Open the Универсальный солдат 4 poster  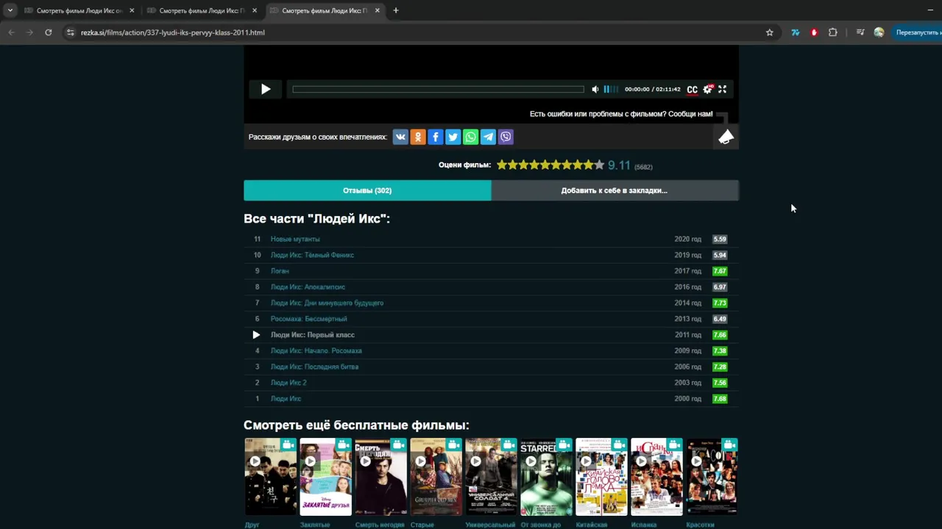[x=491, y=477]
